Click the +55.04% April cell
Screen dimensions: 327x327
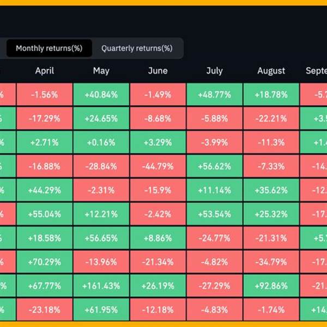(x=44, y=214)
